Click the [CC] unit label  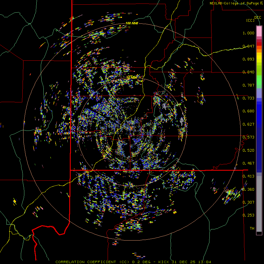(250, 20)
